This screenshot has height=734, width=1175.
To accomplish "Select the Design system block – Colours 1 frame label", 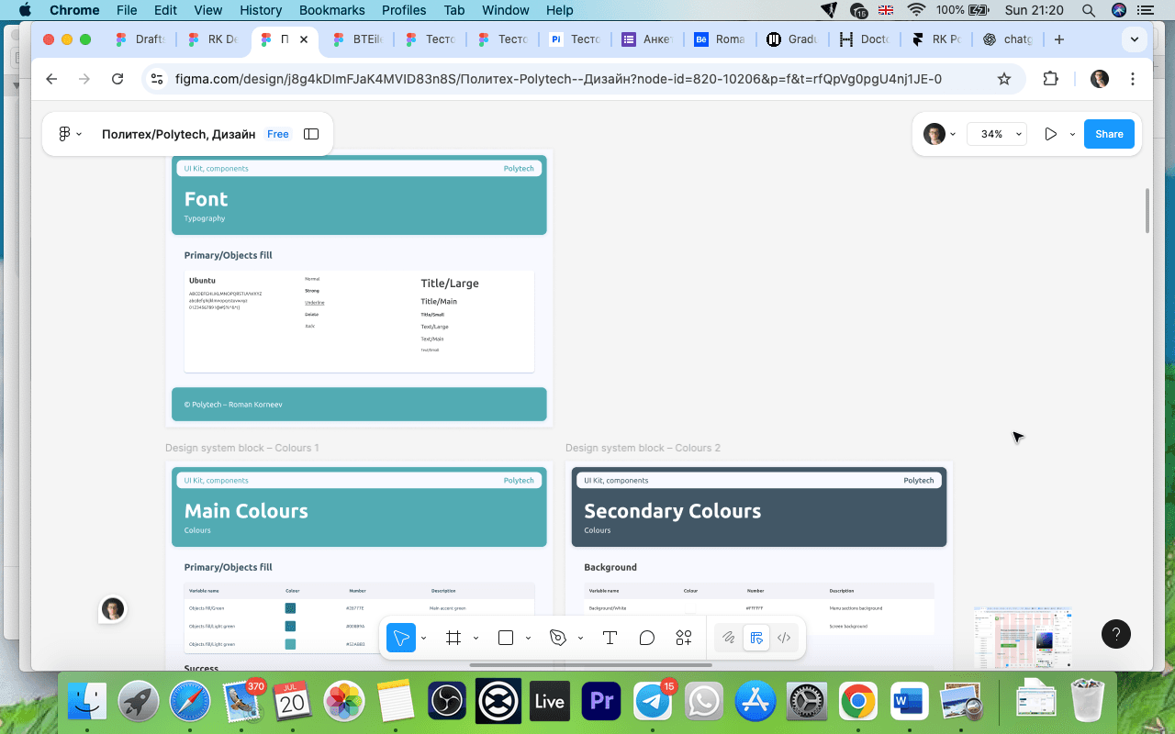I will tap(242, 448).
